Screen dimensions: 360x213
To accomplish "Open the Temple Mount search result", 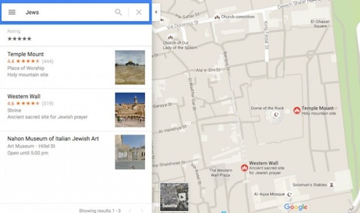I will click(26, 54).
